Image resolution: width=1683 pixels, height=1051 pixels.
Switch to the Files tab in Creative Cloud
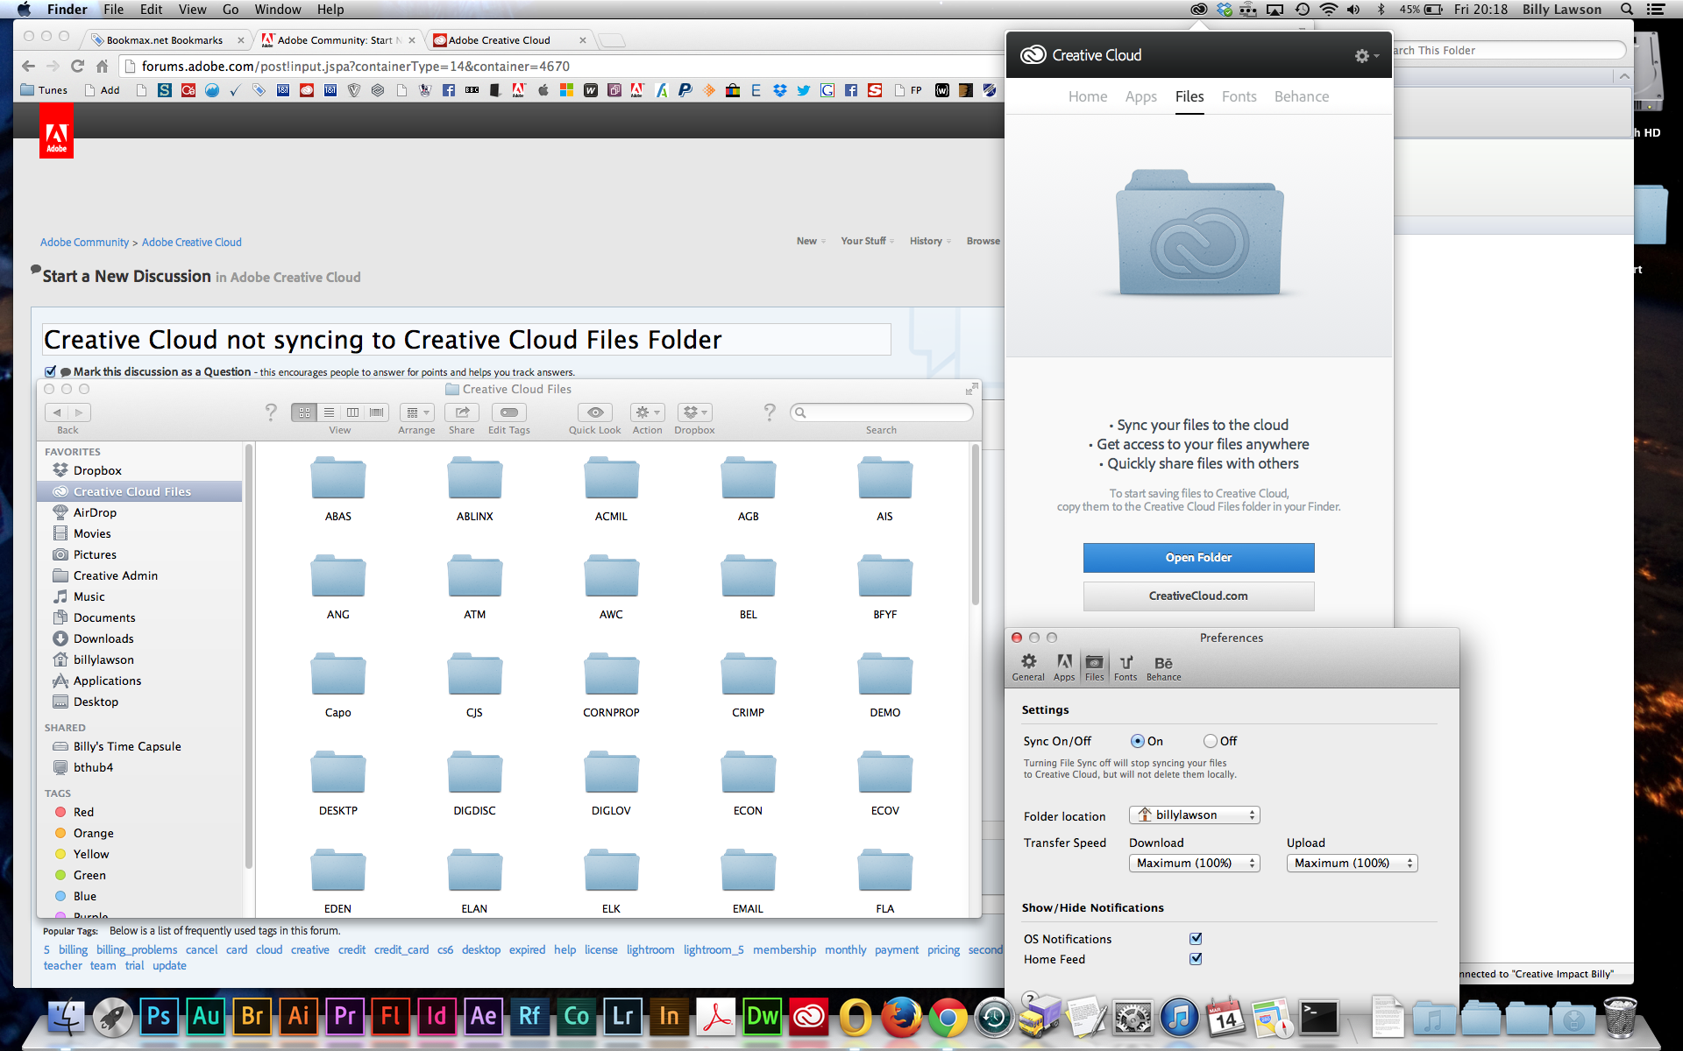[x=1189, y=97]
